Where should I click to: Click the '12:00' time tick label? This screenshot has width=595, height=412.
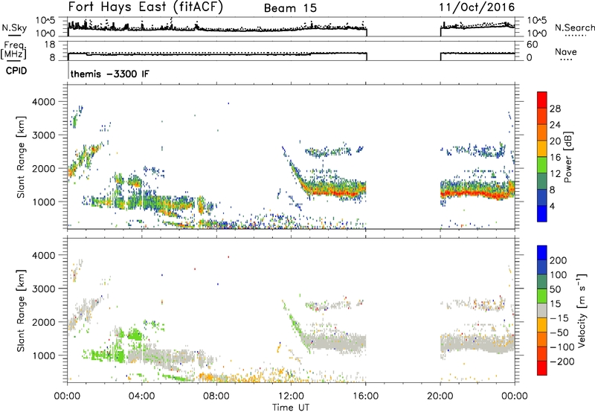pyautogui.click(x=291, y=396)
